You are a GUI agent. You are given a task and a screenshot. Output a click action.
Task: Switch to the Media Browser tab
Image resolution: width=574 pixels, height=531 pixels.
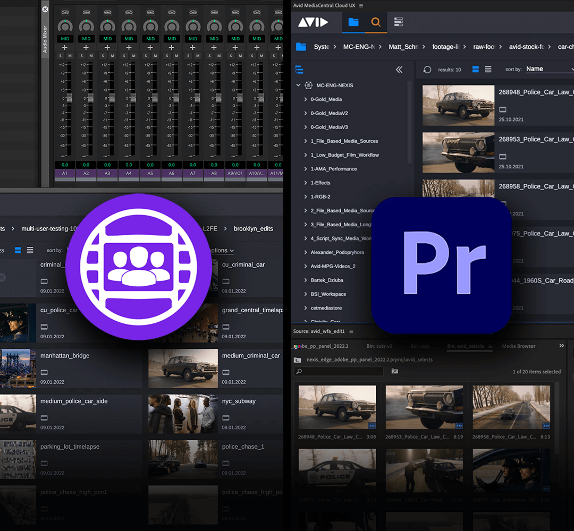point(519,346)
